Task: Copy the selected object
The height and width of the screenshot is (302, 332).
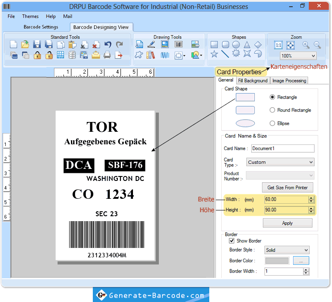Action: point(61,45)
